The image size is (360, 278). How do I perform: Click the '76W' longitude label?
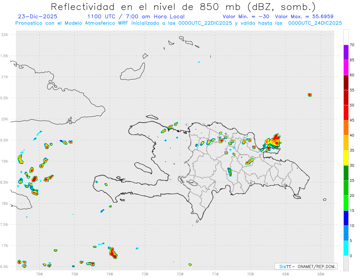coord(39,274)
